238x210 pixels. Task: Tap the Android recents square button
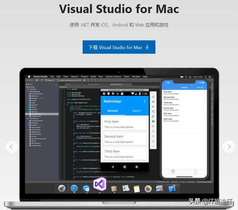pyautogui.click(x=136, y=167)
